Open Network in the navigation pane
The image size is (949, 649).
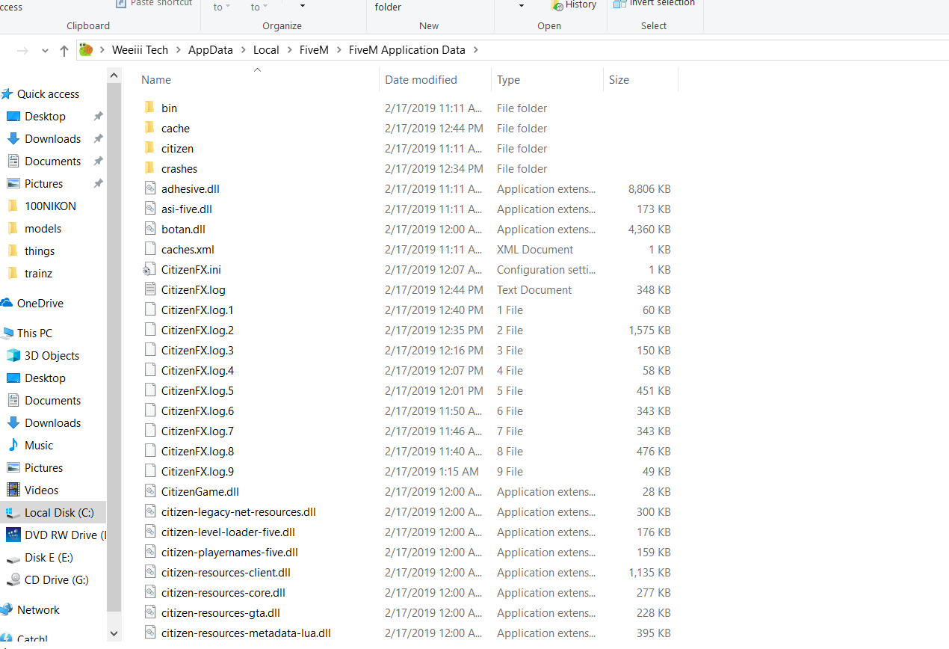tap(38, 610)
